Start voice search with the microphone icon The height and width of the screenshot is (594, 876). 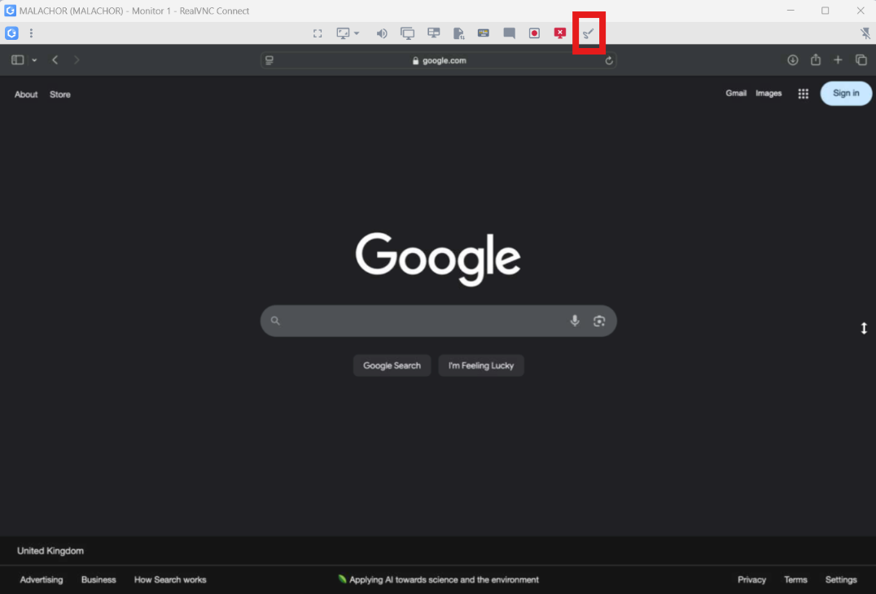point(575,321)
